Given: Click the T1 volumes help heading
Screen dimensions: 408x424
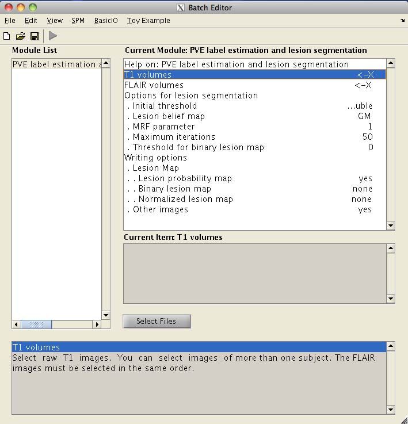Looking at the screenshot, I should [x=199, y=347].
